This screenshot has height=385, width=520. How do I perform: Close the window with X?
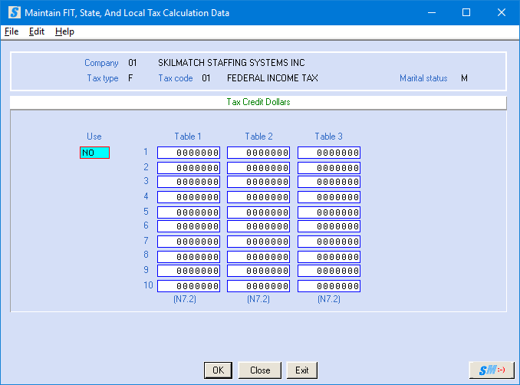tap(502, 12)
